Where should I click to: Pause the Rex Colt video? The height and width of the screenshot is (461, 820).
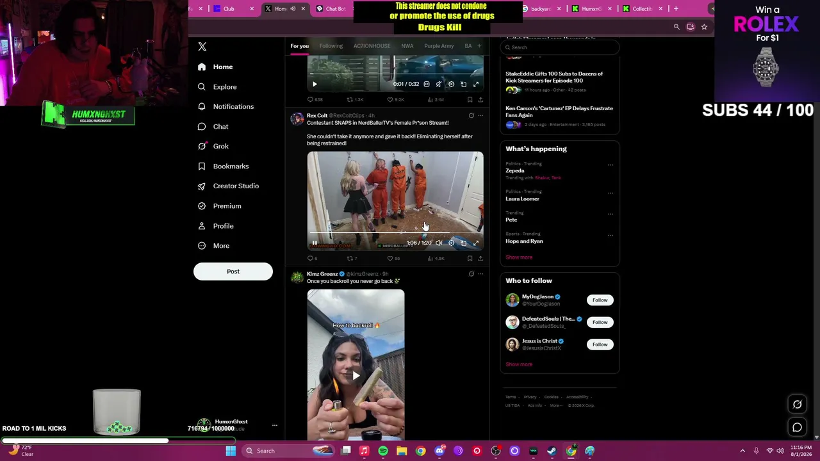coord(315,243)
